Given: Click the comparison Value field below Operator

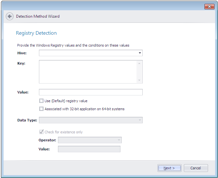Looking at the screenshot, I should click(x=89, y=149).
